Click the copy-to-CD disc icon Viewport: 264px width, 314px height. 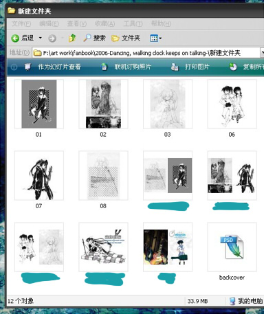233,67
